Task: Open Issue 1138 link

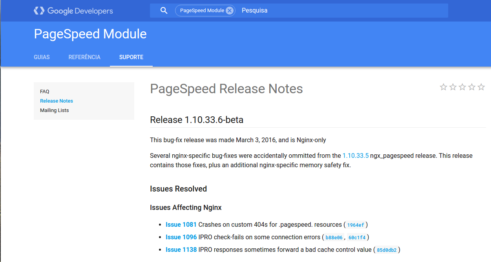Action: click(x=181, y=249)
